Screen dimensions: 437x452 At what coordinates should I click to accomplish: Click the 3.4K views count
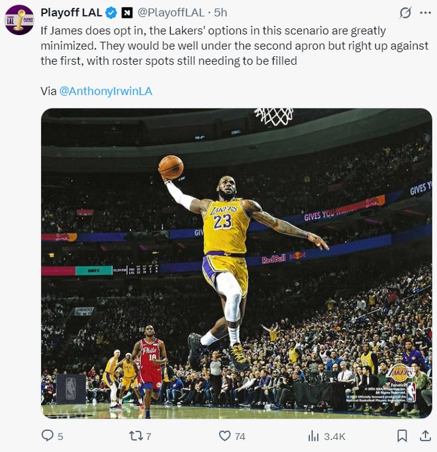coord(334,436)
